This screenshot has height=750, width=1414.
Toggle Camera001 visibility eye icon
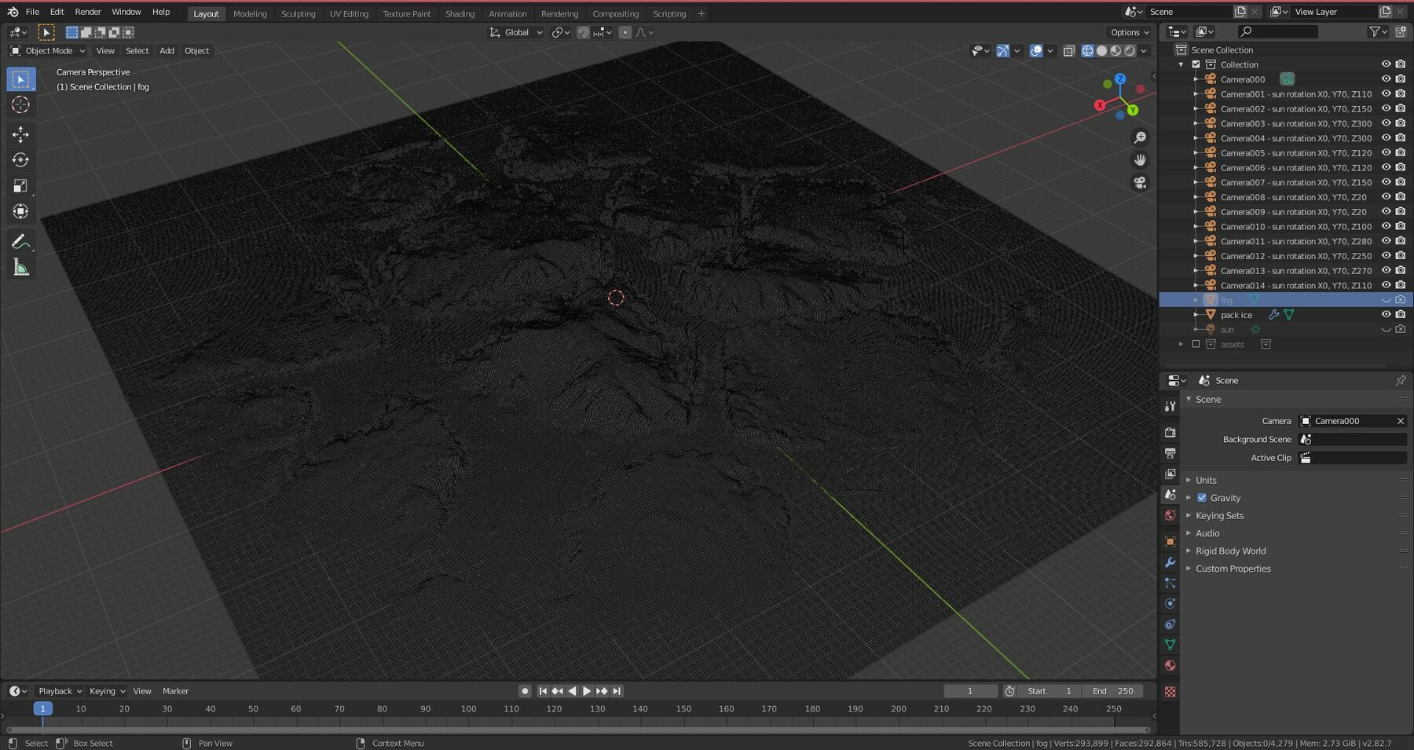(1386, 93)
